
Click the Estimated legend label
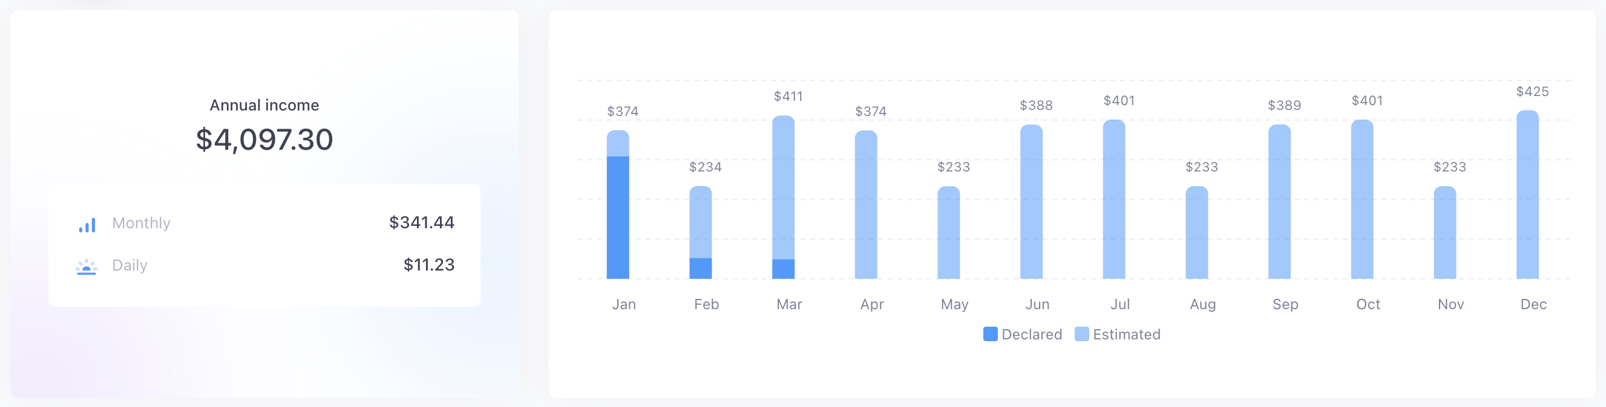click(x=1126, y=335)
